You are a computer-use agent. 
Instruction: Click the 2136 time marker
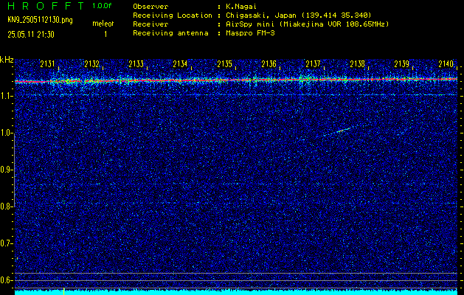click(269, 64)
